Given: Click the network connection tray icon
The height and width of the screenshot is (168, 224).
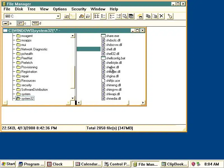Looking at the screenshot, I should (x=198, y=164).
